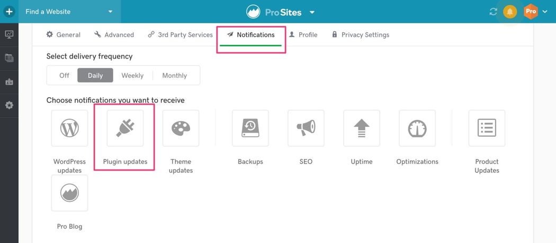The image size is (556, 243).
Task: Open the sites list sidebar icon
Action: [x=9, y=58]
